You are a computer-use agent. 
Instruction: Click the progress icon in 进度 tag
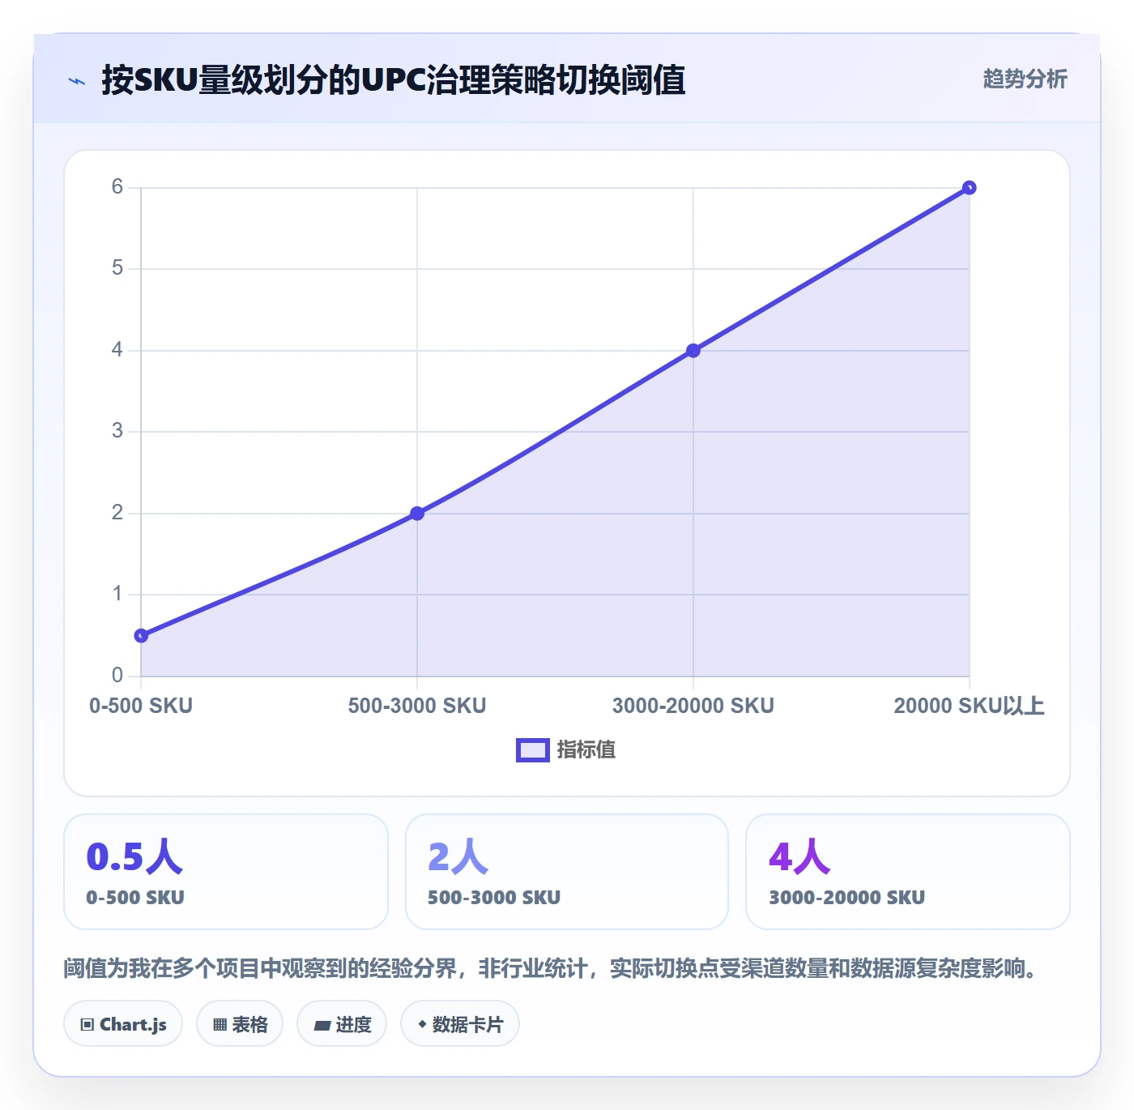click(322, 1026)
